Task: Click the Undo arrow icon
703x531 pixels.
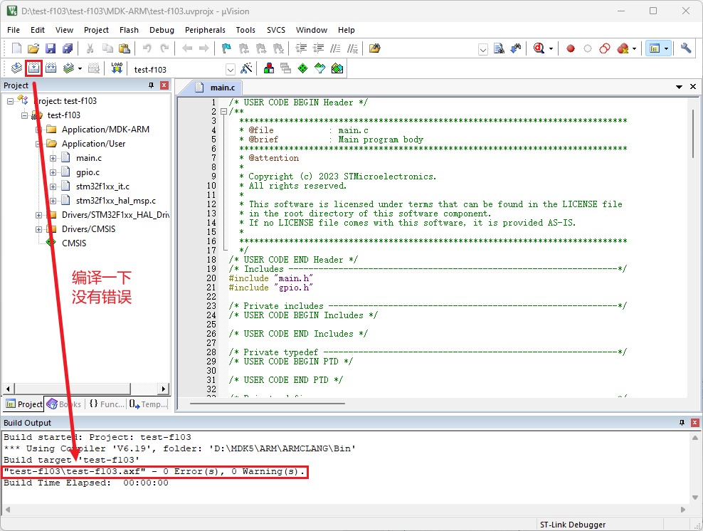Action: tap(147, 48)
